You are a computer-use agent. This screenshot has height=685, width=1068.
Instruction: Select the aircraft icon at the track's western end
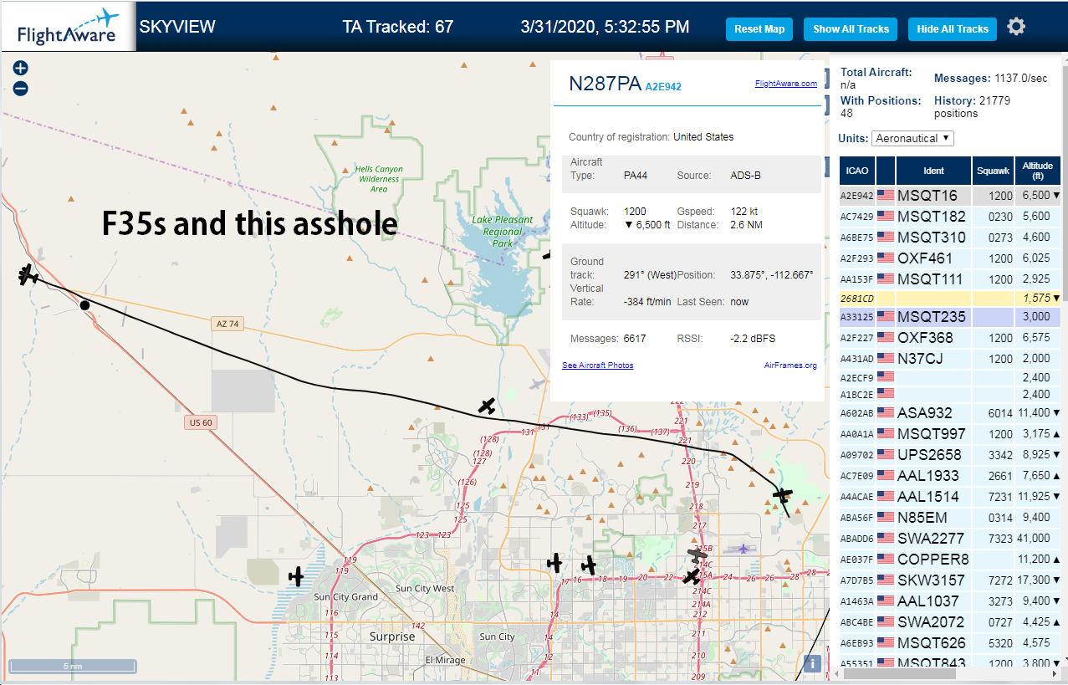(28, 274)
